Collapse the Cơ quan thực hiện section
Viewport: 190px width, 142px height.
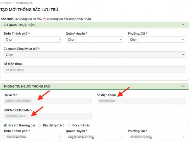click(x=183, y=25)
